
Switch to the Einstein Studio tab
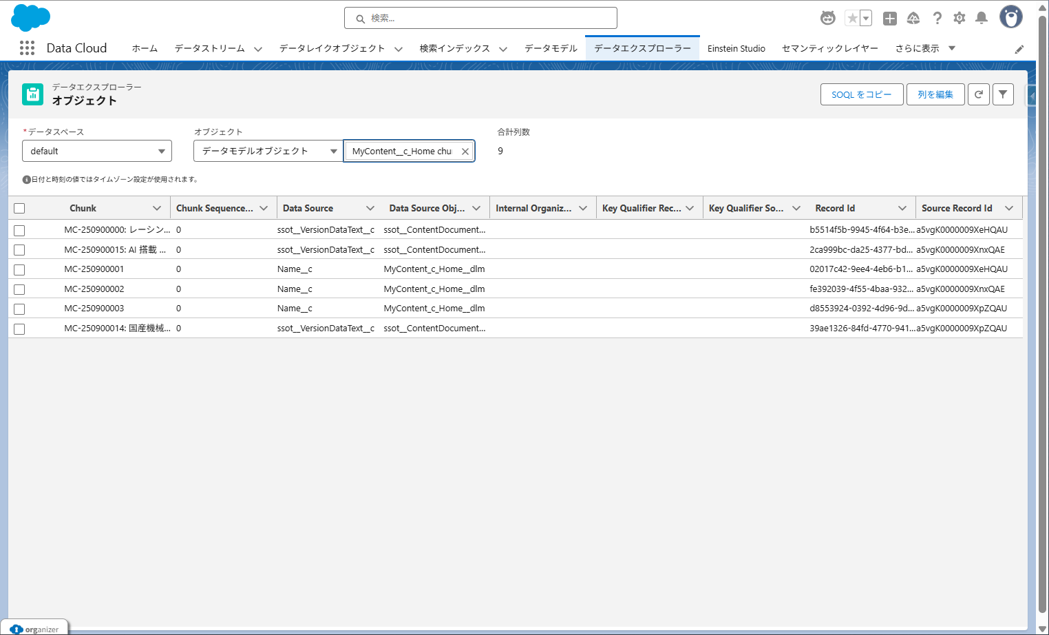pyautogui.click(x=736, y=48)
